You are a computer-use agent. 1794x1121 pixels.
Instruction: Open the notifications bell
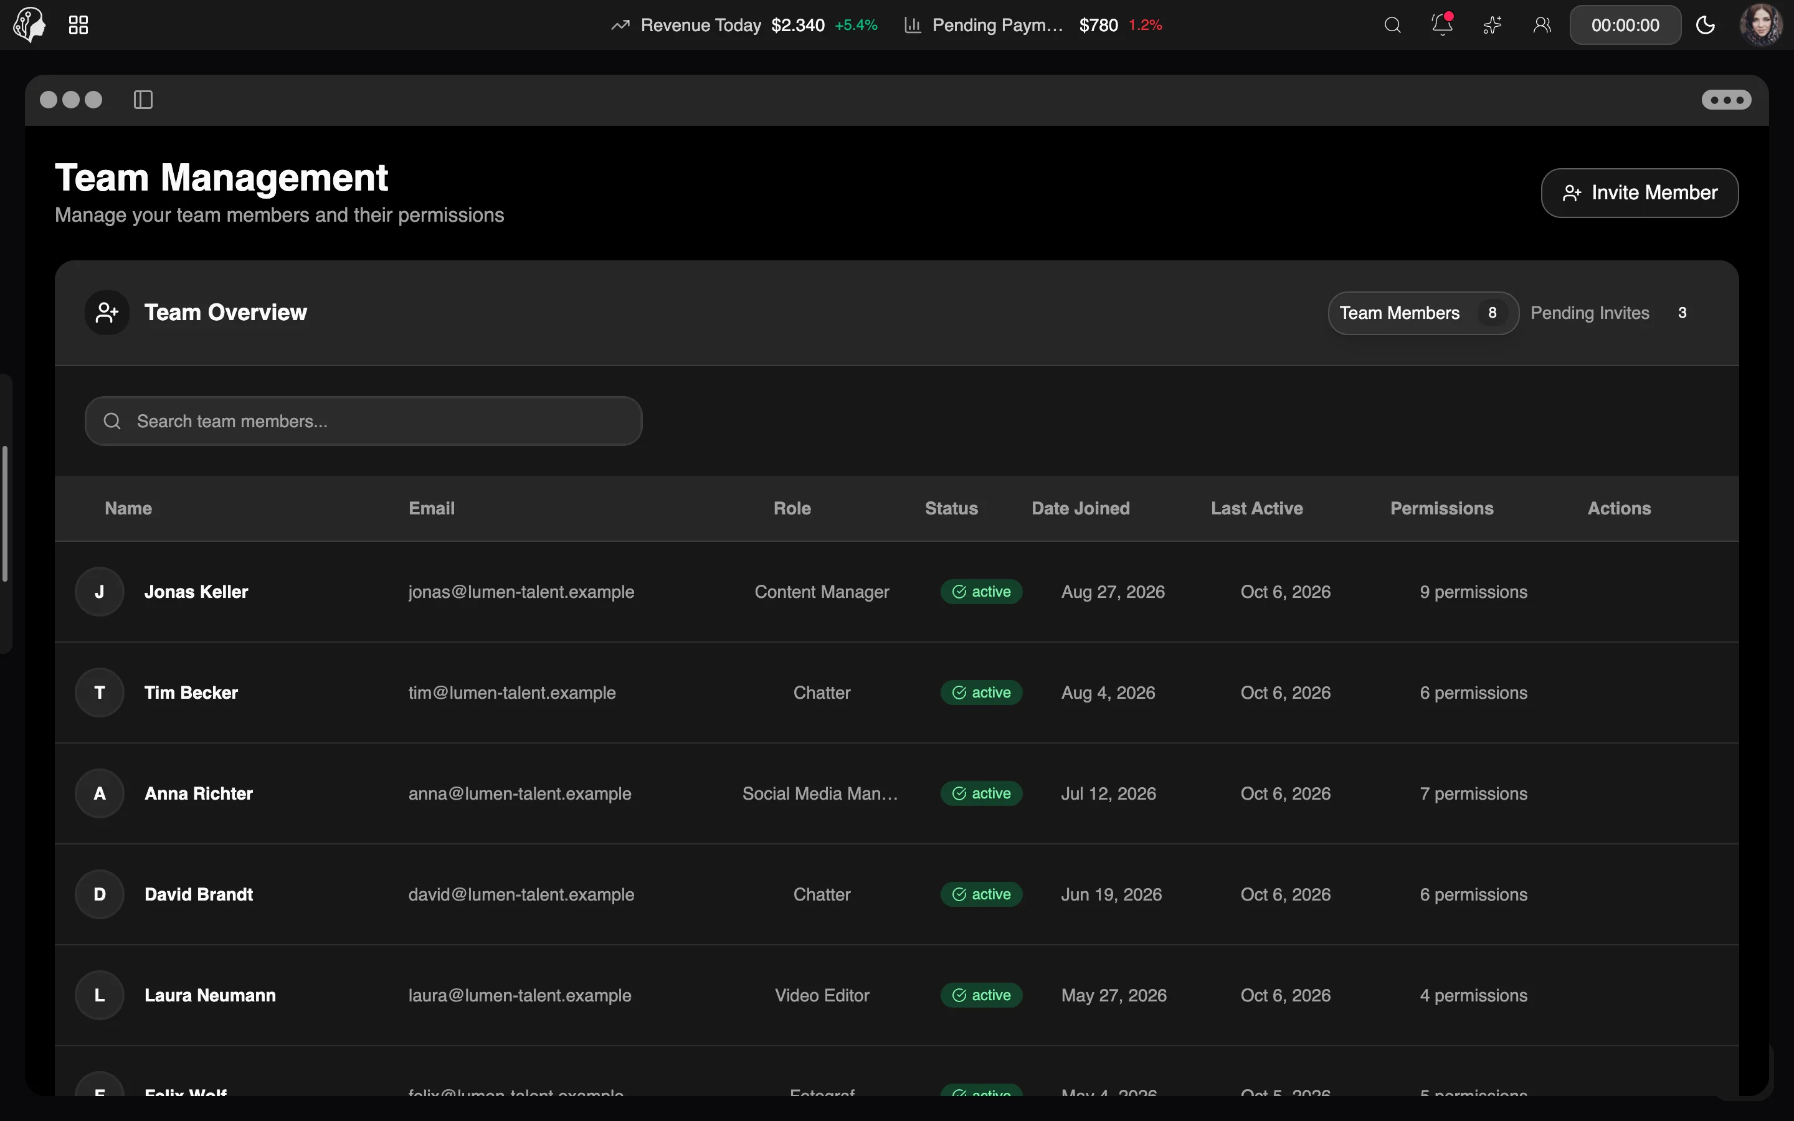1442,25
